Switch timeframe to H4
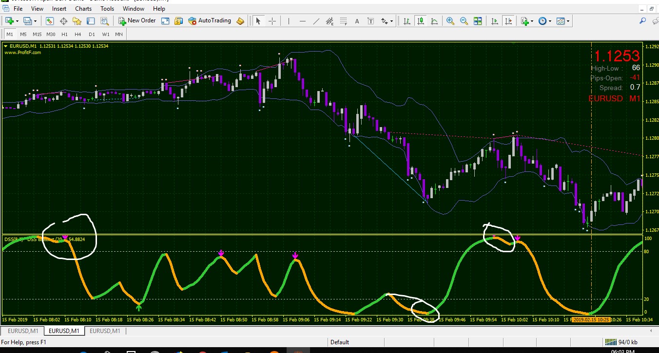The height and width of the screenshot is (353, 659). click(x=78, y=34)
